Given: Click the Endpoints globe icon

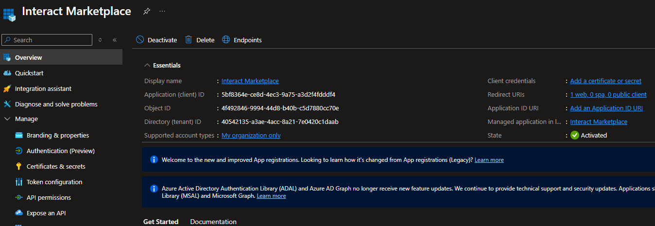Looking at the screenshot, I should pos(226,40).
